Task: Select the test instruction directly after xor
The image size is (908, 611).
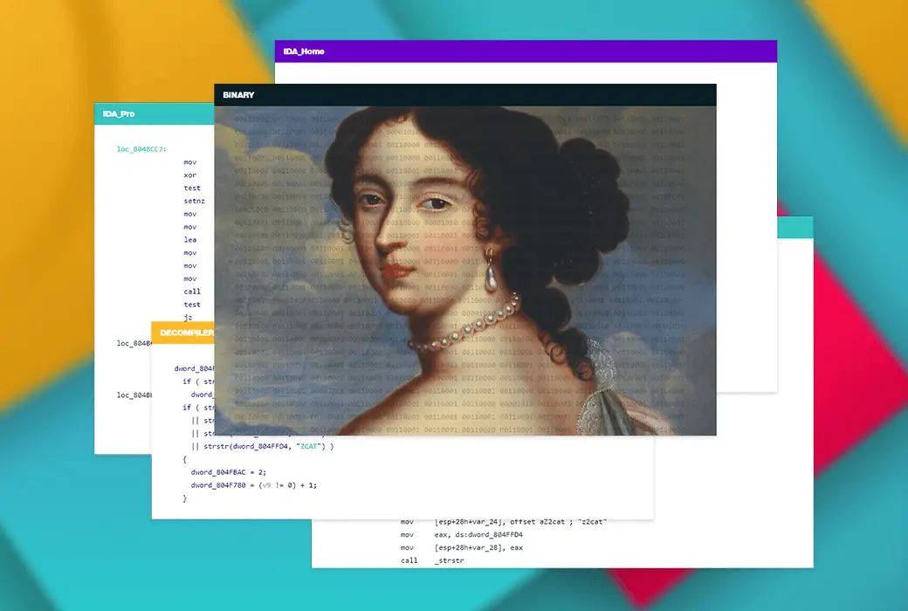Action: (x=192, y=189)
